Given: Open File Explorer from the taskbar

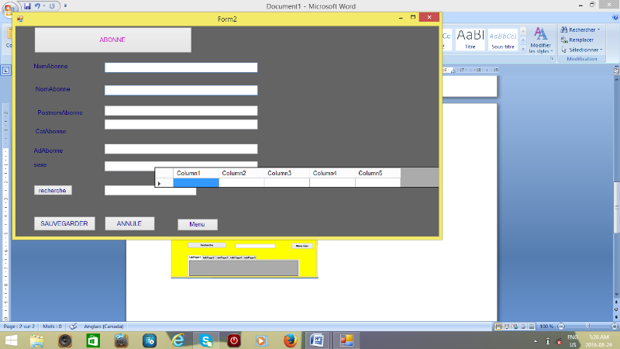Looking at the screenshot, I should point(36,340).
